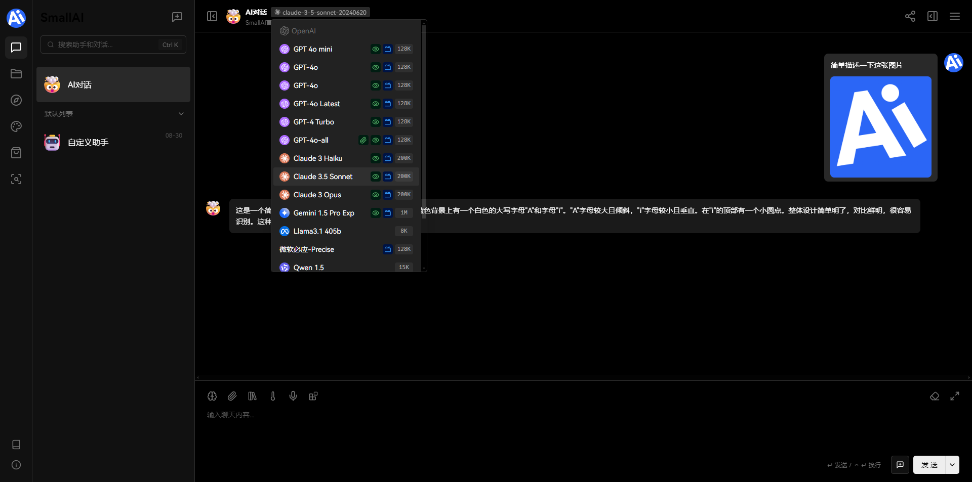Viewport: 972px width, 482px height.
Task: Open the hamburger menu in header
Action: click(955, 16)
